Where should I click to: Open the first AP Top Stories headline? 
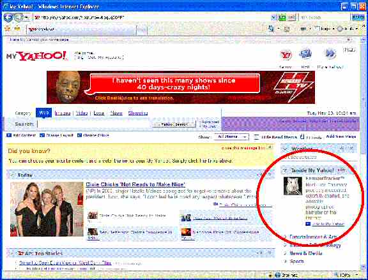coord(65,263)
